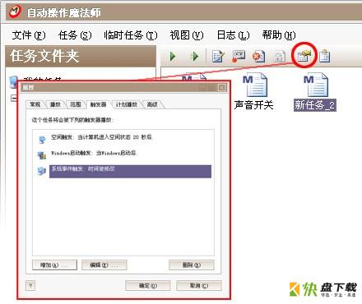This screenshot has width=362, height=304.
Task: Start recording with the cassette record icon
Action: click(239, 56)
